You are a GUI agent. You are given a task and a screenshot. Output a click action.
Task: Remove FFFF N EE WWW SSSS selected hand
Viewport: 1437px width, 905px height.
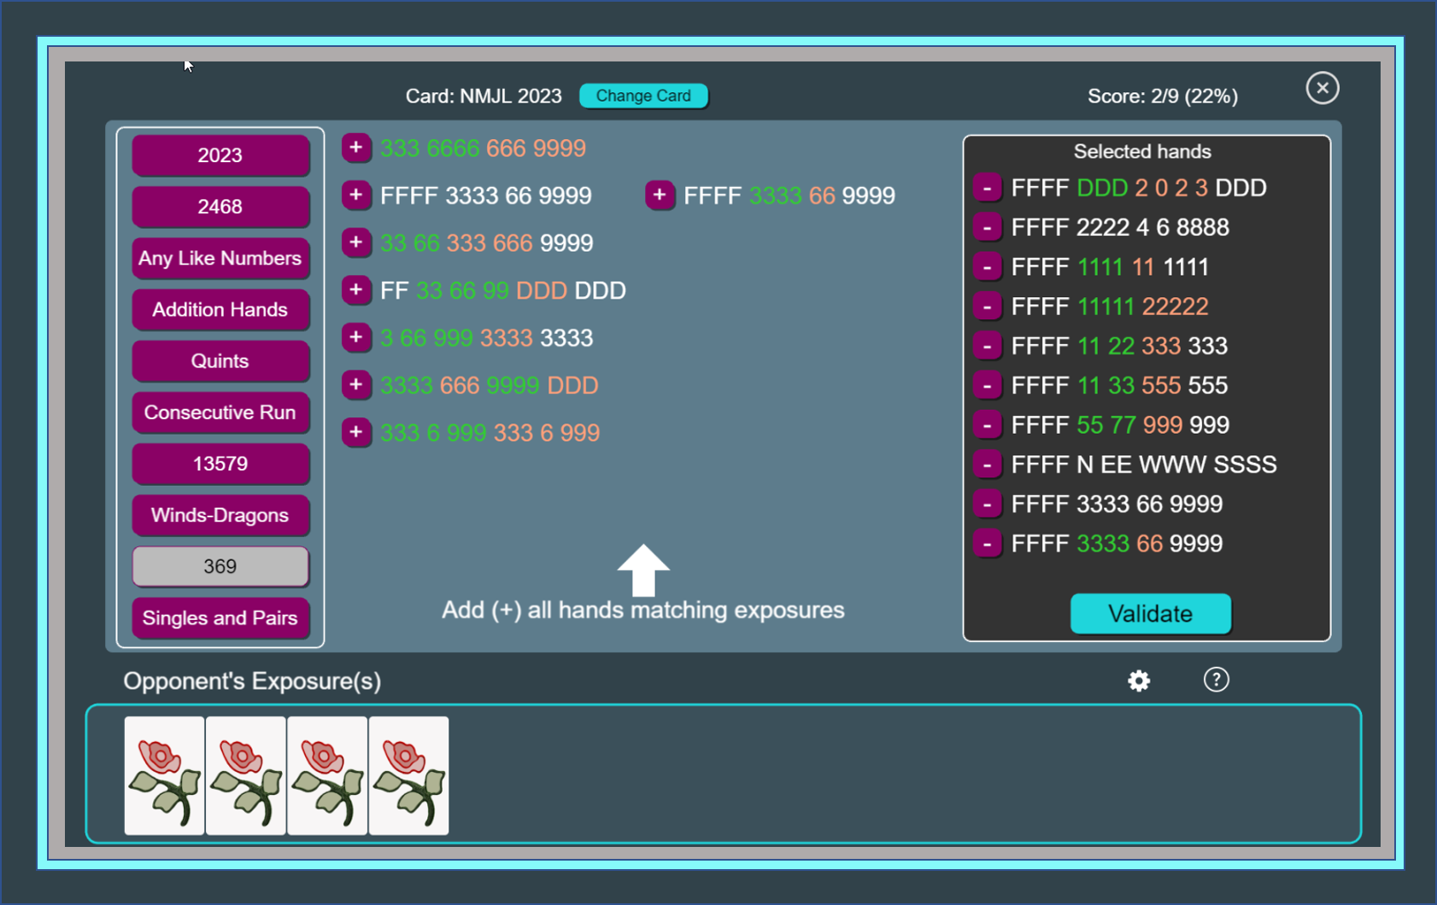(x=988, y=464)
